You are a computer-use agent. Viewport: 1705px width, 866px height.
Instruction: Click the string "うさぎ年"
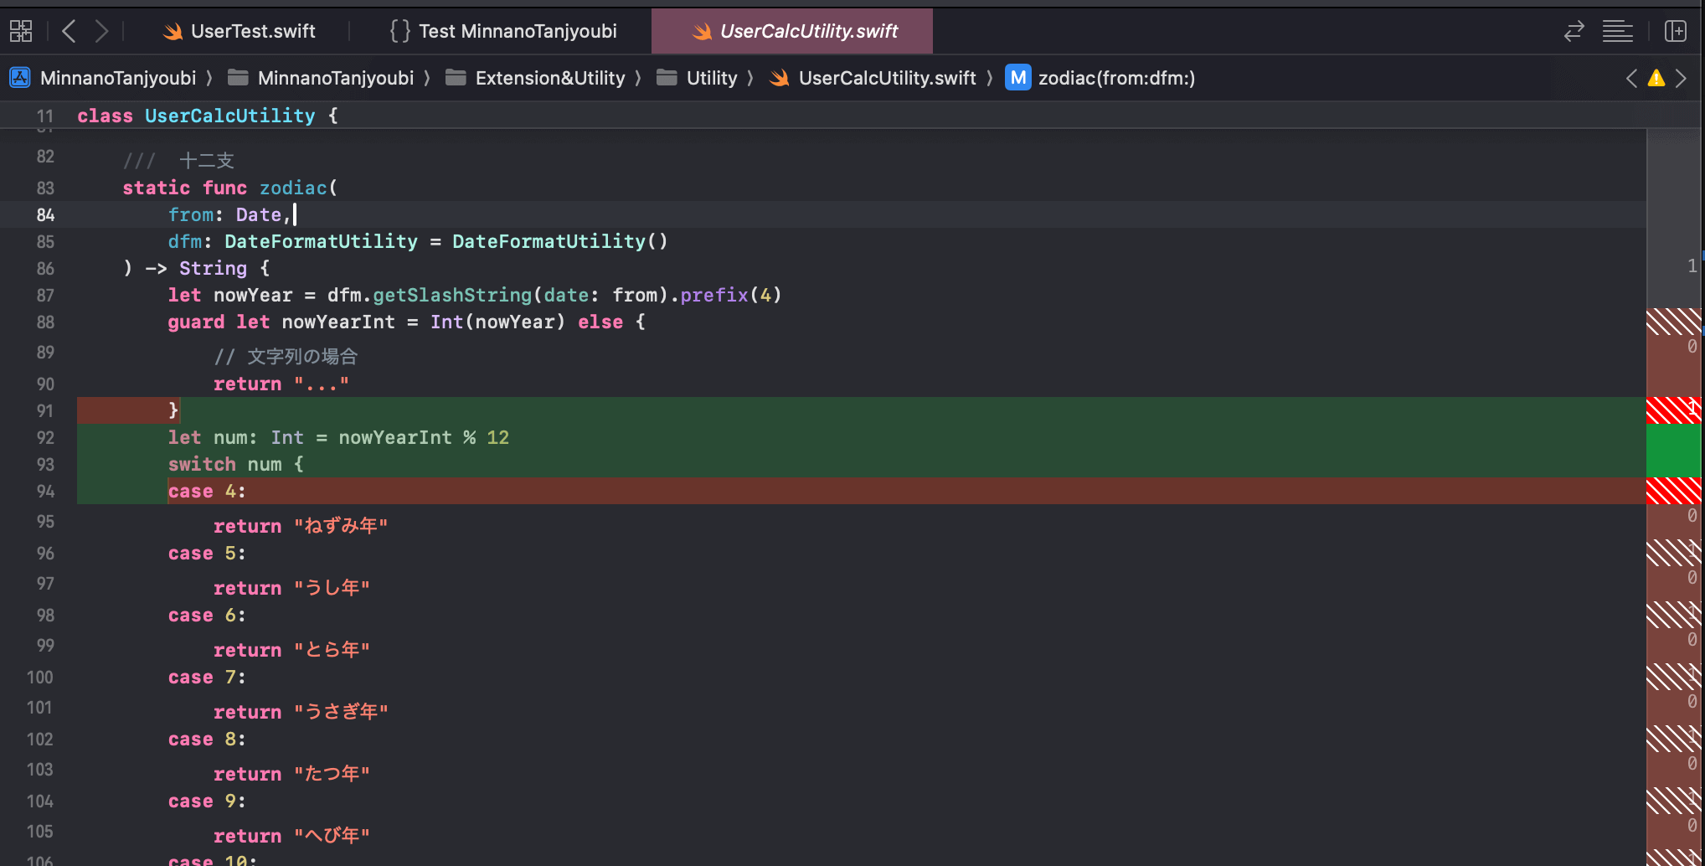(x=341, y=712)
